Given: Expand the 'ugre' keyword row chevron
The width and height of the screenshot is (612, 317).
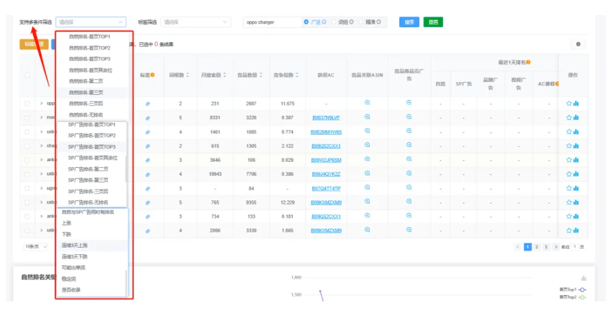Looking at the screenshot, I should pyautogui.click(x=41, y=188).
